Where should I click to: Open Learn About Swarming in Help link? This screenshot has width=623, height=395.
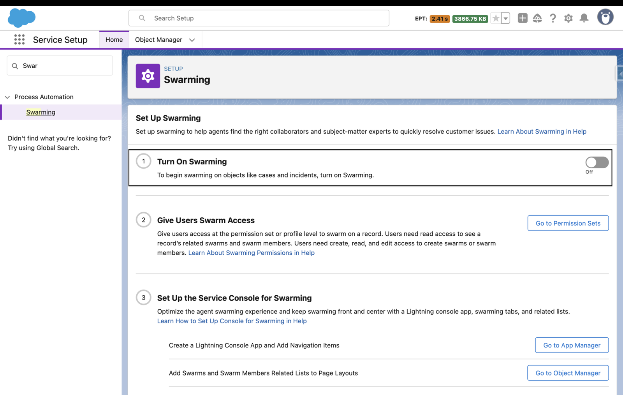click(542, 131)
